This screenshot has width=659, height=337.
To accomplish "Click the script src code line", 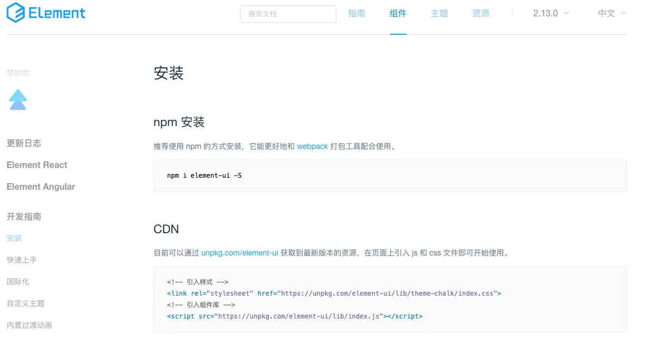I will coord(295,316).
